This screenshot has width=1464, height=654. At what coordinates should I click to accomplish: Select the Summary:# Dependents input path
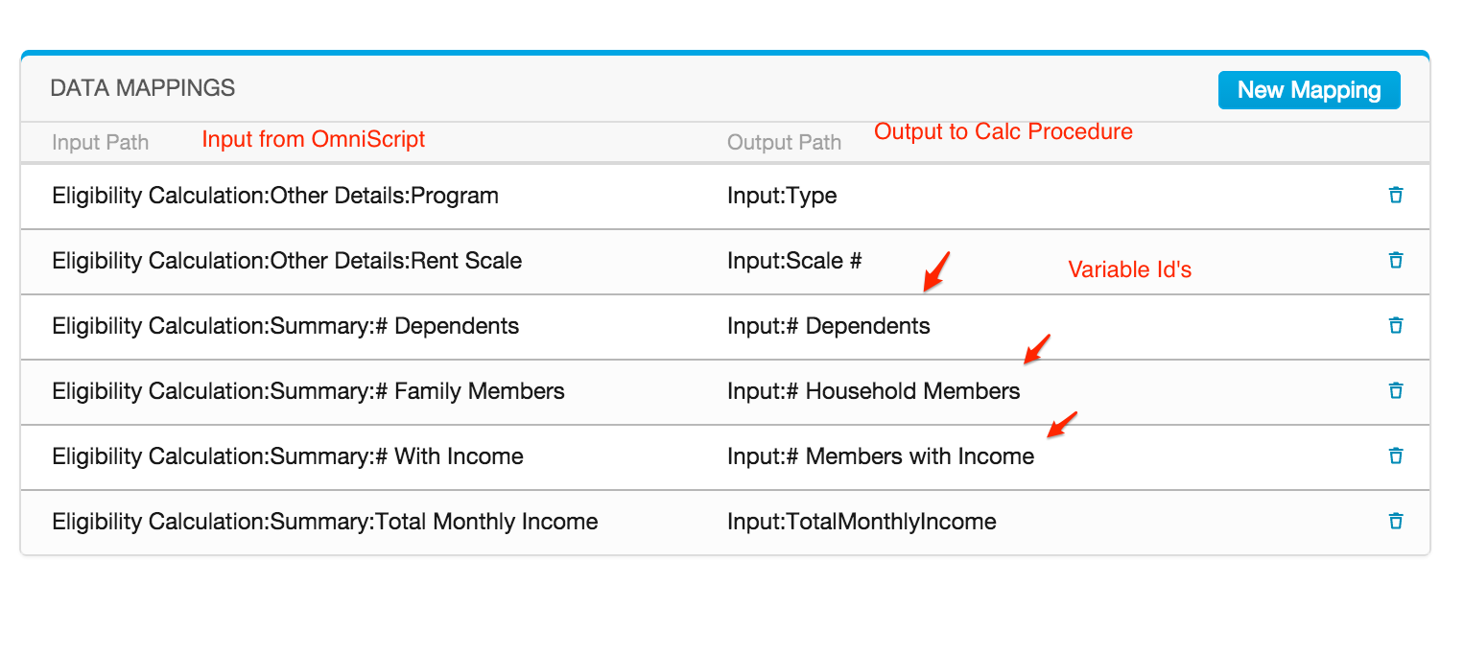[285, 326]
